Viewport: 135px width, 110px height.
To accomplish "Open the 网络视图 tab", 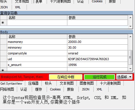I will tap(7, 89).
